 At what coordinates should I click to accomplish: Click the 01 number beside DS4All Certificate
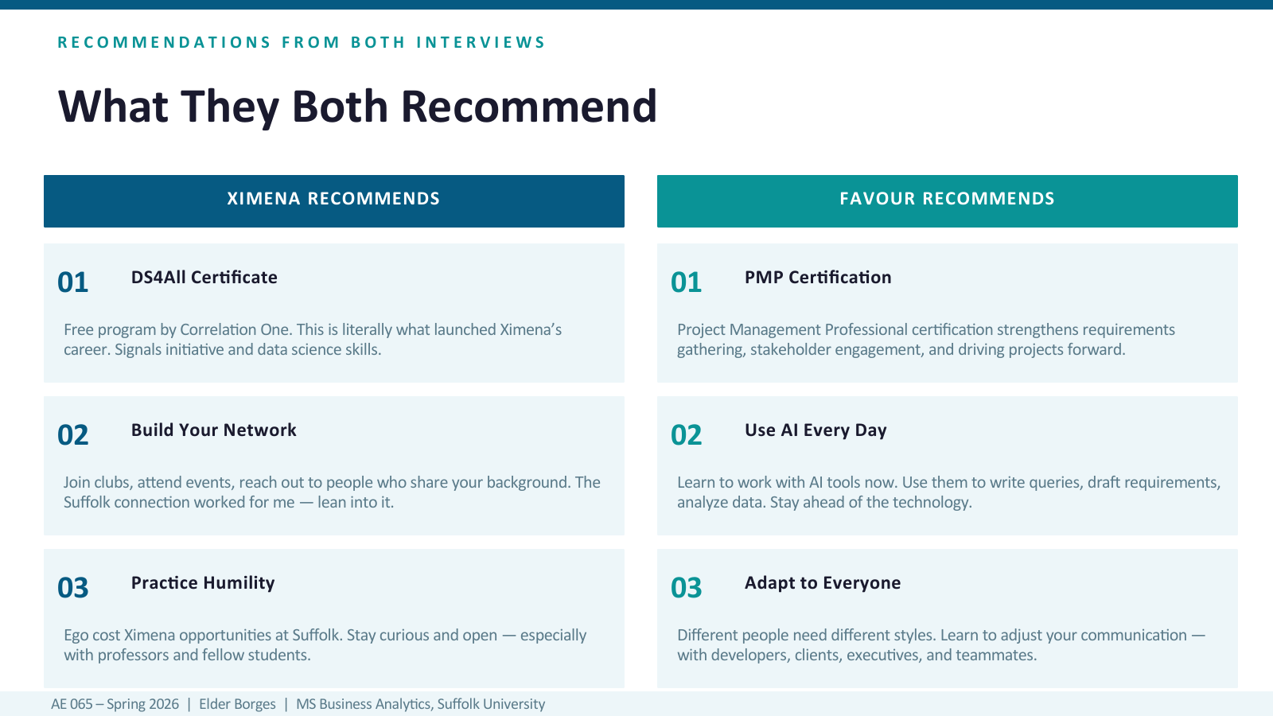tap(73, 282)
